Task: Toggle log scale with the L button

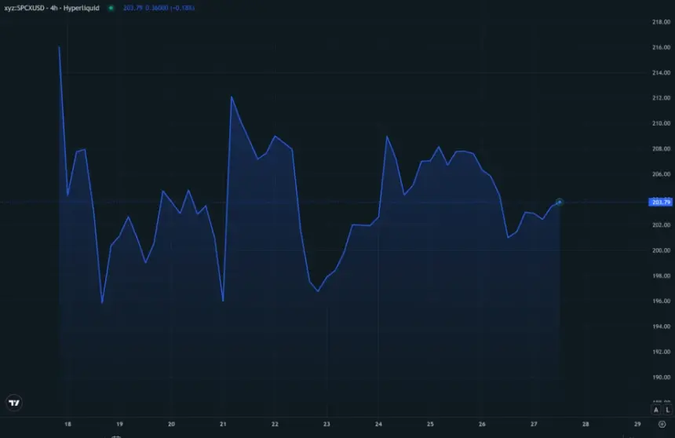Action: pos(668,410)
